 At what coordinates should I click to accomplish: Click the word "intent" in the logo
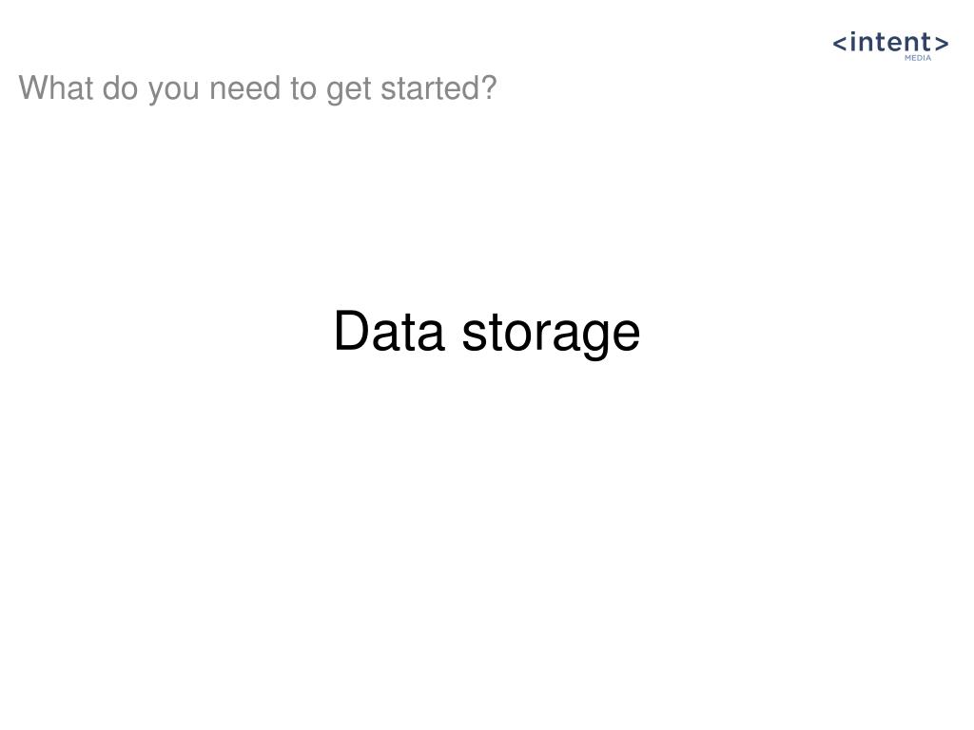890,43
